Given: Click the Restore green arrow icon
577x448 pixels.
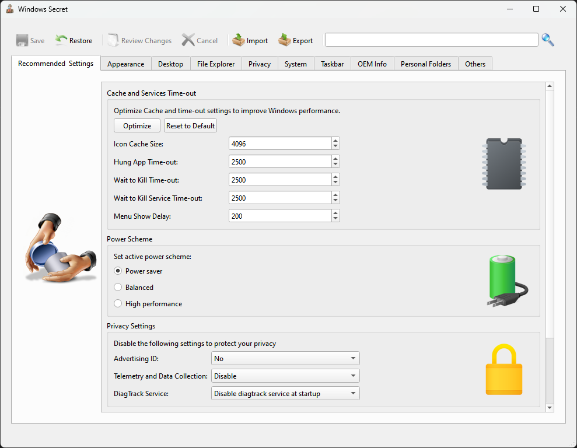Looking at the screenshot, I should (61, 40).
